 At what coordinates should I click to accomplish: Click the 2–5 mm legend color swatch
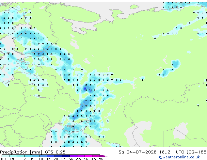coord(28,156)
